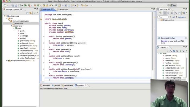This screenshot has height=107, width=190.
Task: Close the User.java editor tab
Action: (x=52, y=9)
